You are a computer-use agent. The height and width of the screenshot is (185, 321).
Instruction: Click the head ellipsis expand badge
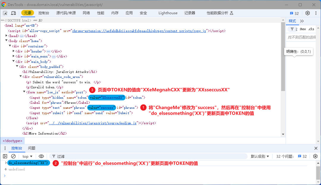[22, 36]
